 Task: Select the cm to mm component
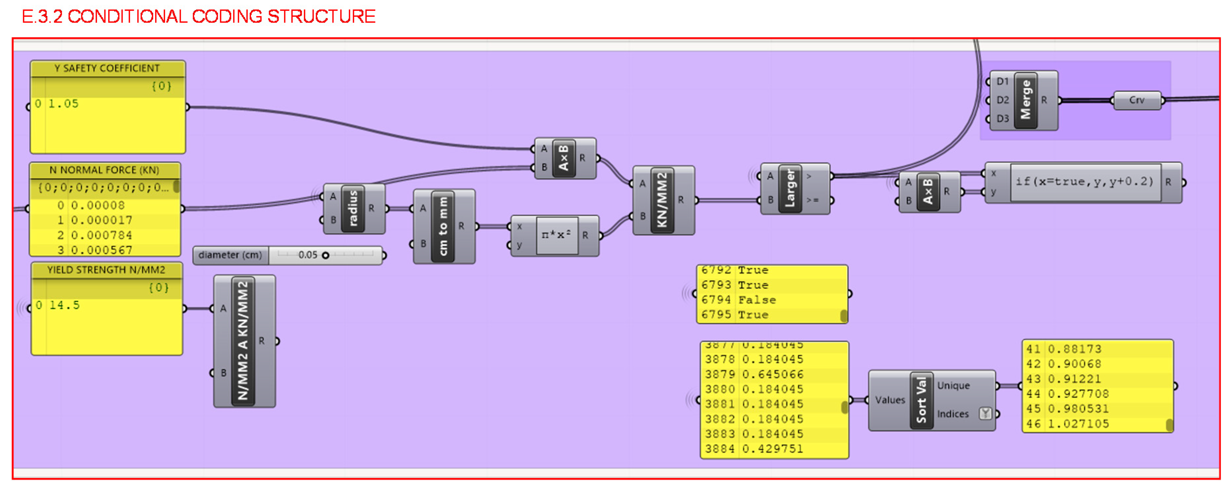[x=443, y=226]
